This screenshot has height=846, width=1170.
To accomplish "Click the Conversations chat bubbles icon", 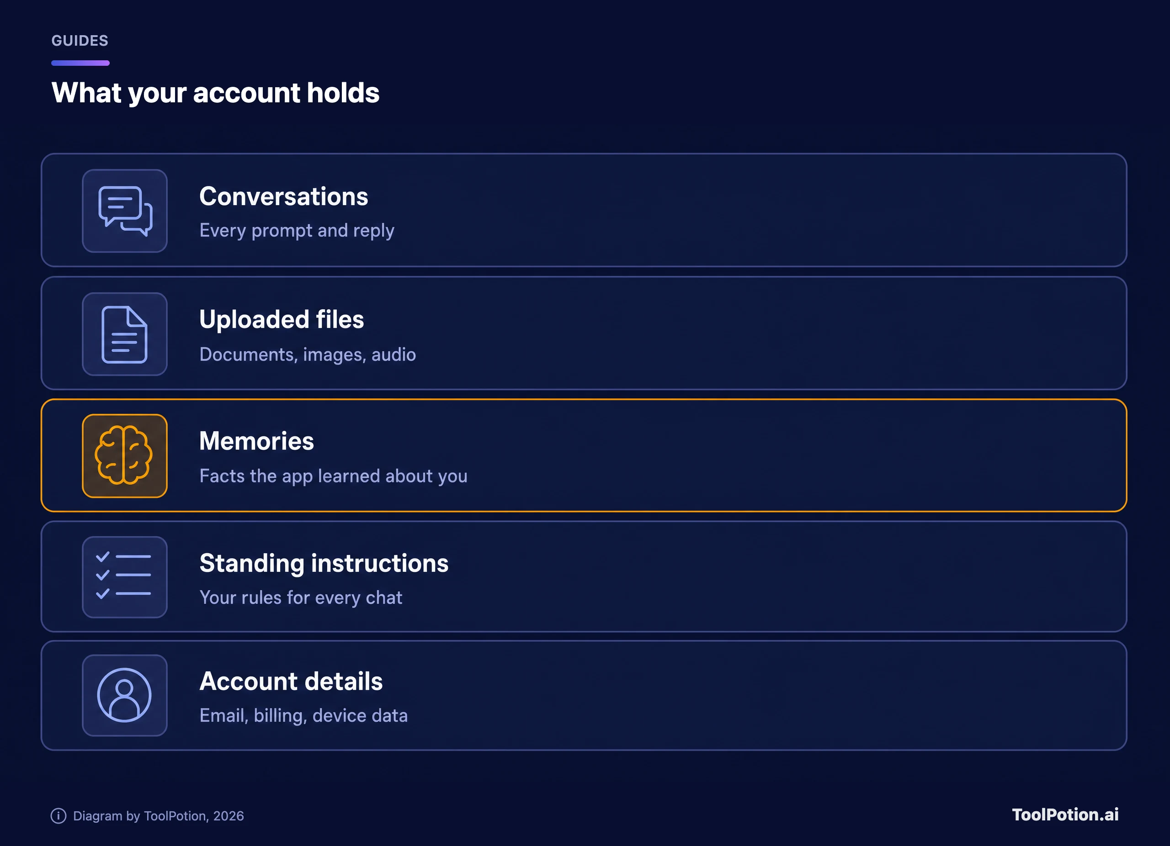I will [125, 211].
